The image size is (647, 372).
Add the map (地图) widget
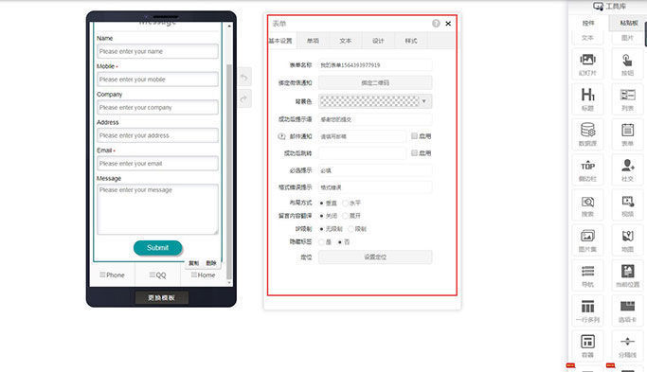(x=627, y=240)
